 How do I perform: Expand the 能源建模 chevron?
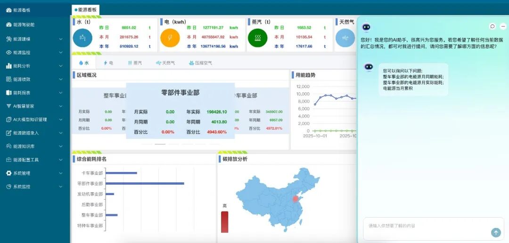click(61, 39)
